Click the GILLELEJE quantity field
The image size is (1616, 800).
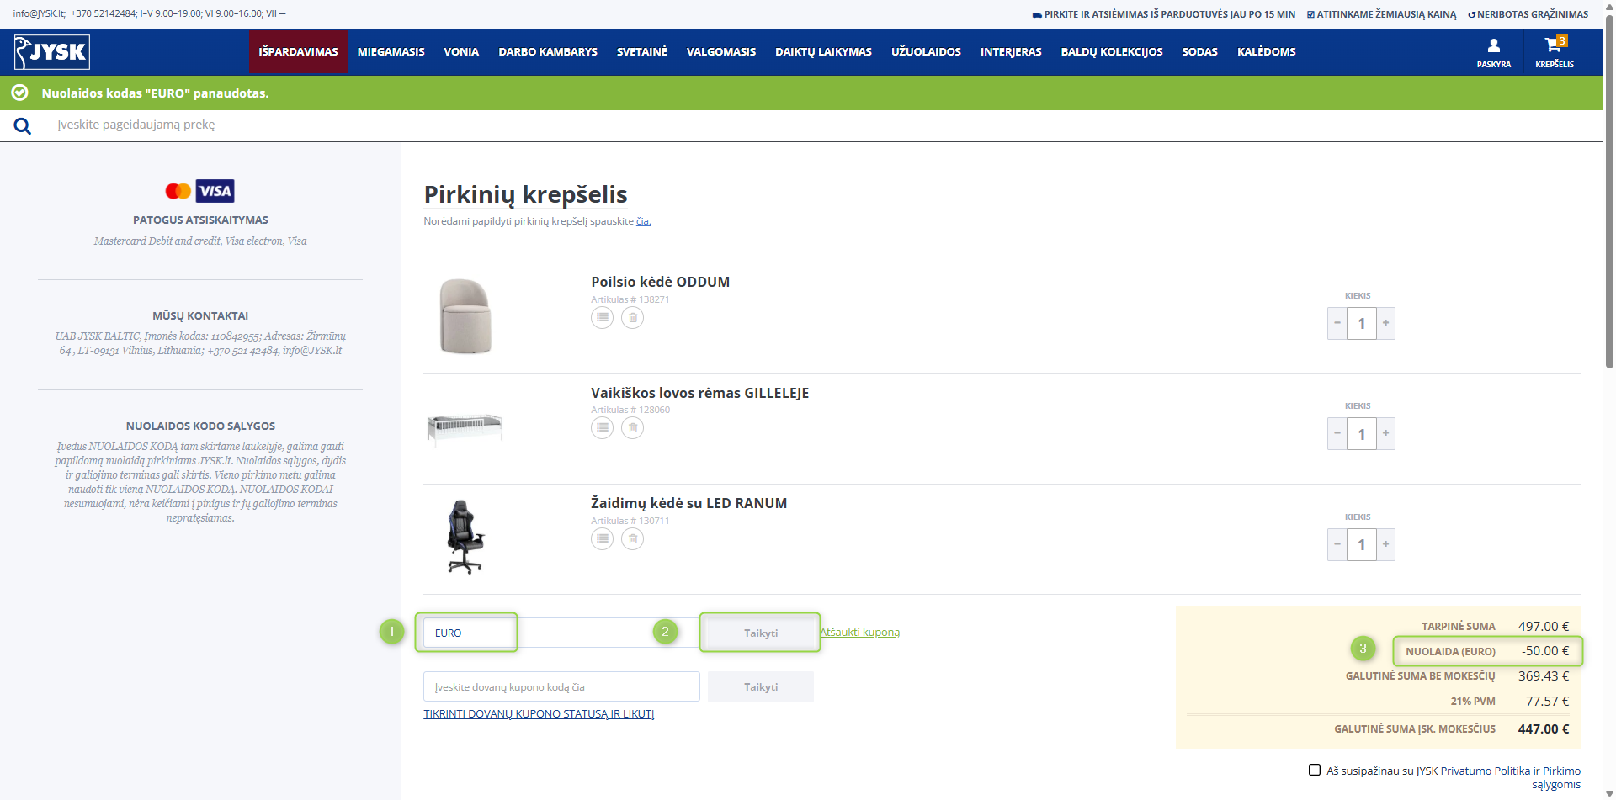coord(1361,434)
